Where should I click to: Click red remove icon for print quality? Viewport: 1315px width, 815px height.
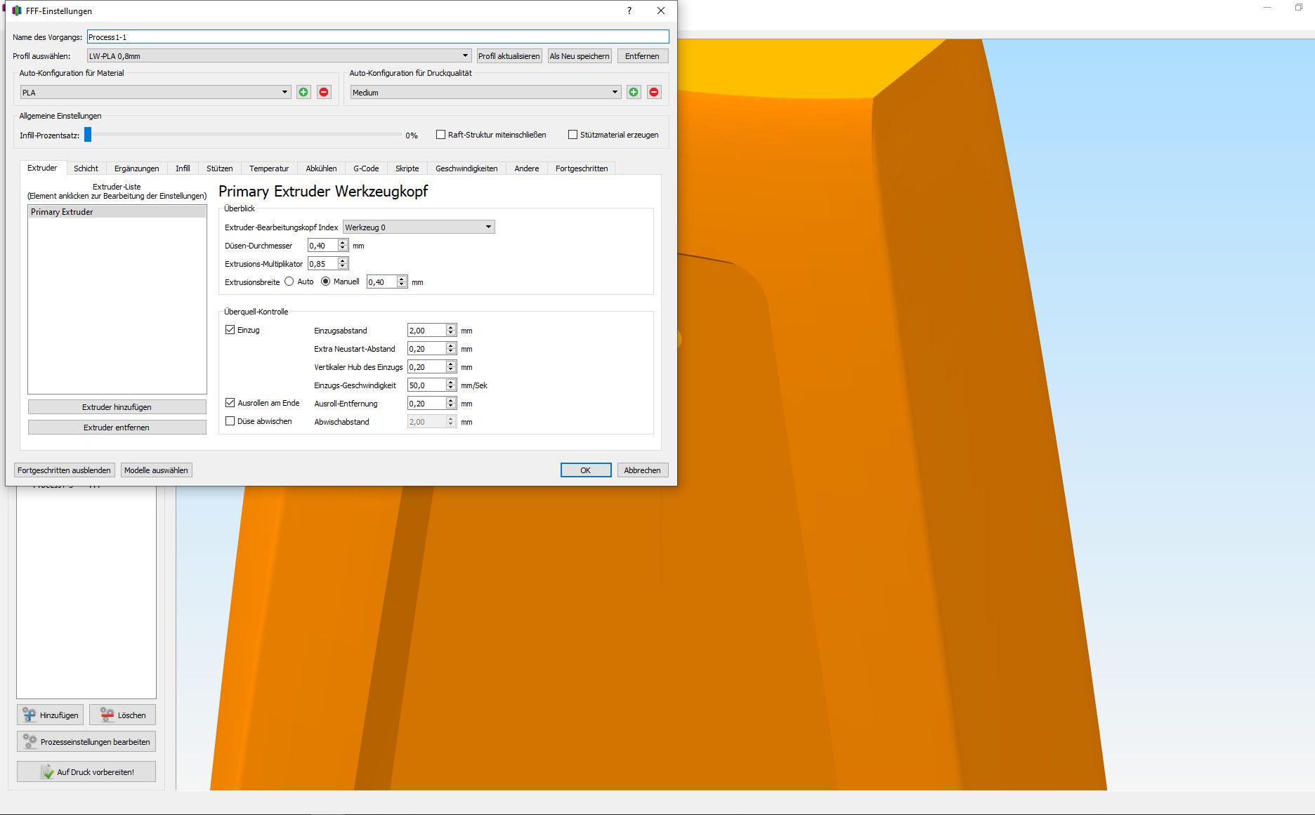[x=654, y=92]
